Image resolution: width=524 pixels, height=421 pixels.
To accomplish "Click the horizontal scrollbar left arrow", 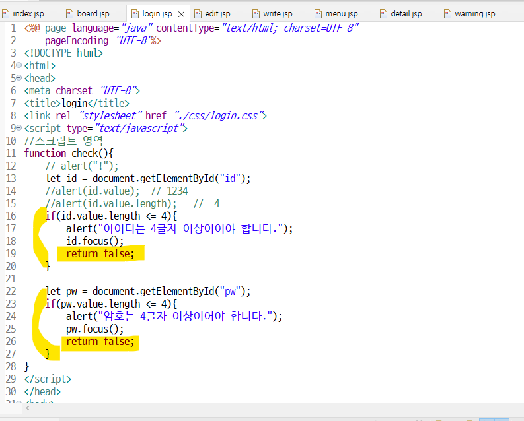I will (28, 408).
